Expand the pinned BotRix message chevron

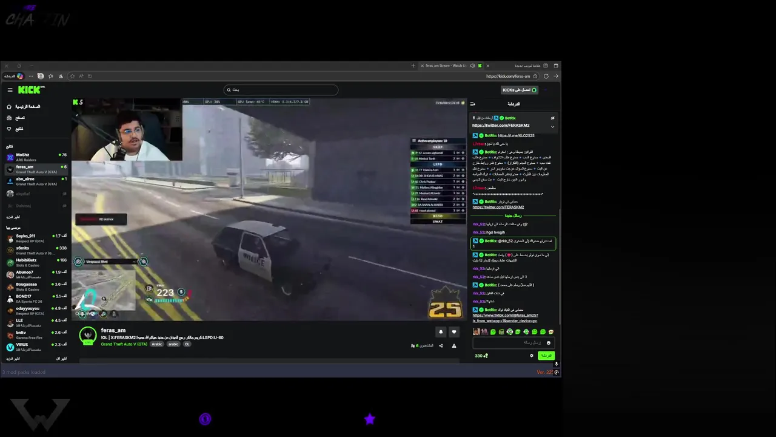(x=552, y=126)
